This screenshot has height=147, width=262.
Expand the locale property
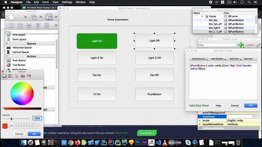pos(199,120)
